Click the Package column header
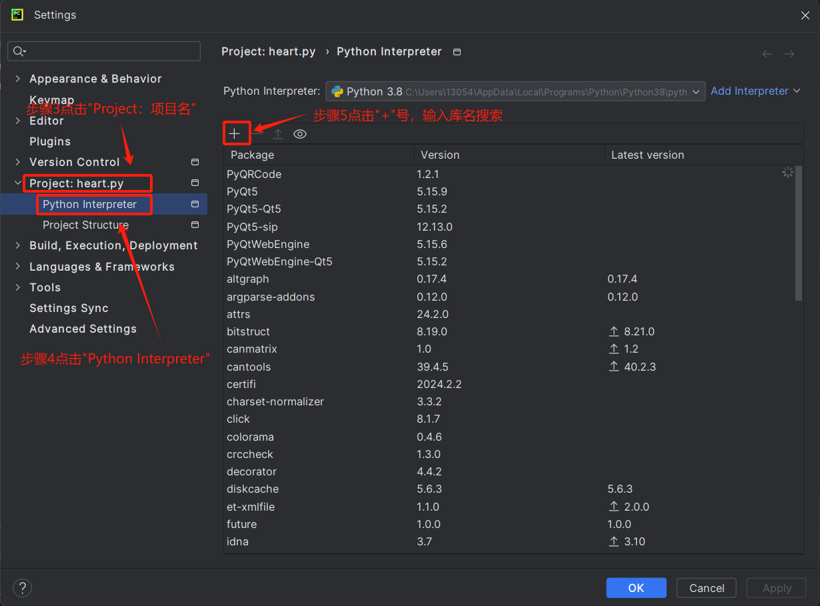Image resolution: width=820 pixels, height=606 pixels. (319, 155)
